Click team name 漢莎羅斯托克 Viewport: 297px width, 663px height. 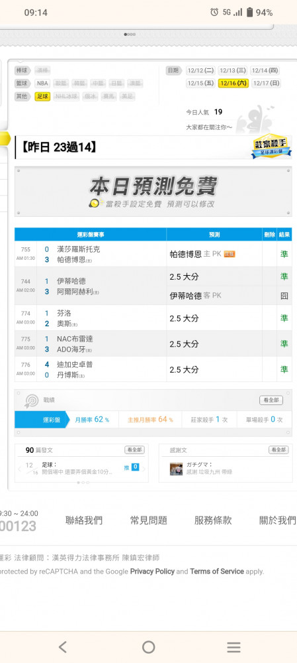pyautogui.click(x=79, y=249)
